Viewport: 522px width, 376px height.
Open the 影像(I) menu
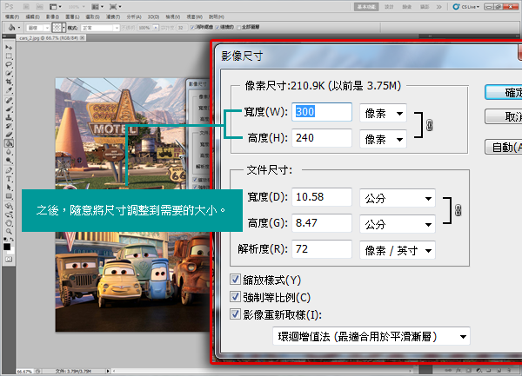52,16
